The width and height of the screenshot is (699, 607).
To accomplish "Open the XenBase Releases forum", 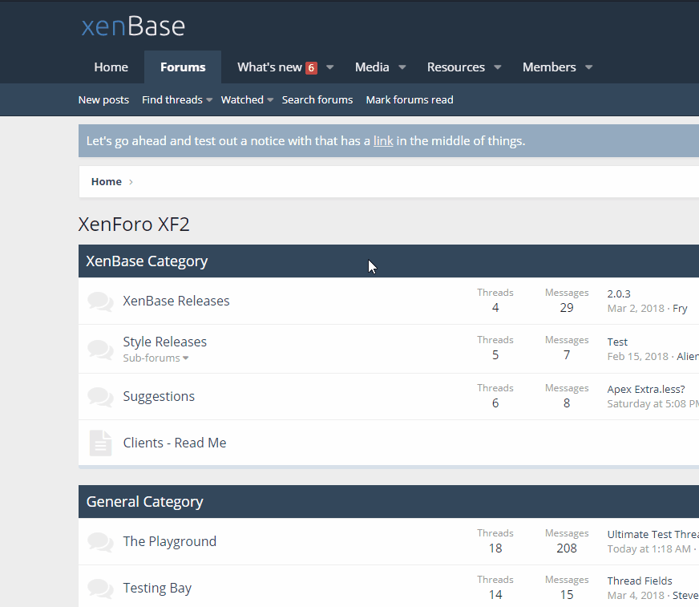I will [x=176, y=301].
